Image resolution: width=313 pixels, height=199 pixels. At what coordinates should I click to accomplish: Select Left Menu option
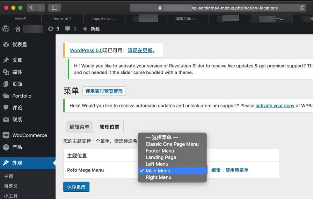pyautogui.click(x=172, y=164)
